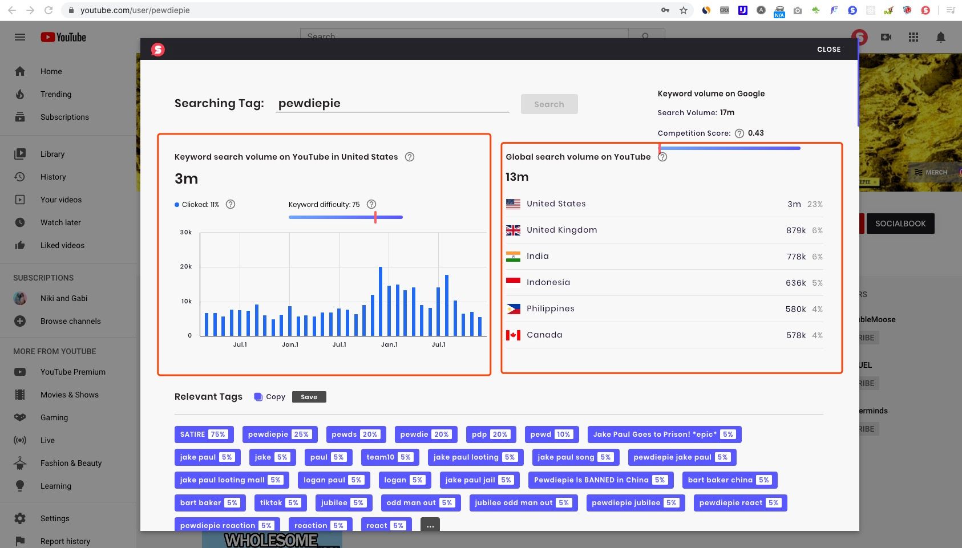Open the notifications bell
Viewport: 962px width, 548px height.
941,37
